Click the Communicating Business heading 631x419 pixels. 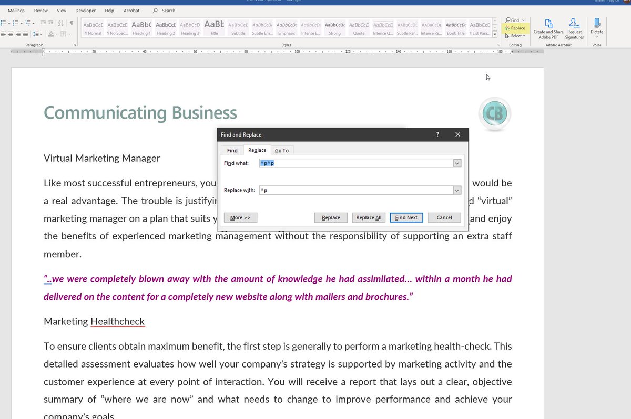140,113
